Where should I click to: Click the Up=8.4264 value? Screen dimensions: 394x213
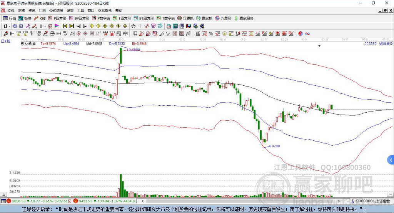(x=71, y=44)
